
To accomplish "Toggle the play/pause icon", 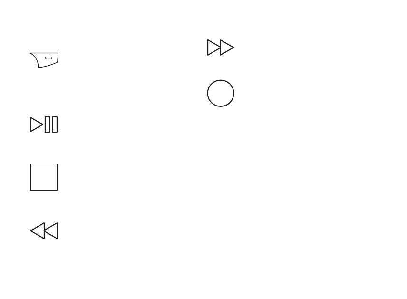I will pyautogui.click(x=44, y=125).
